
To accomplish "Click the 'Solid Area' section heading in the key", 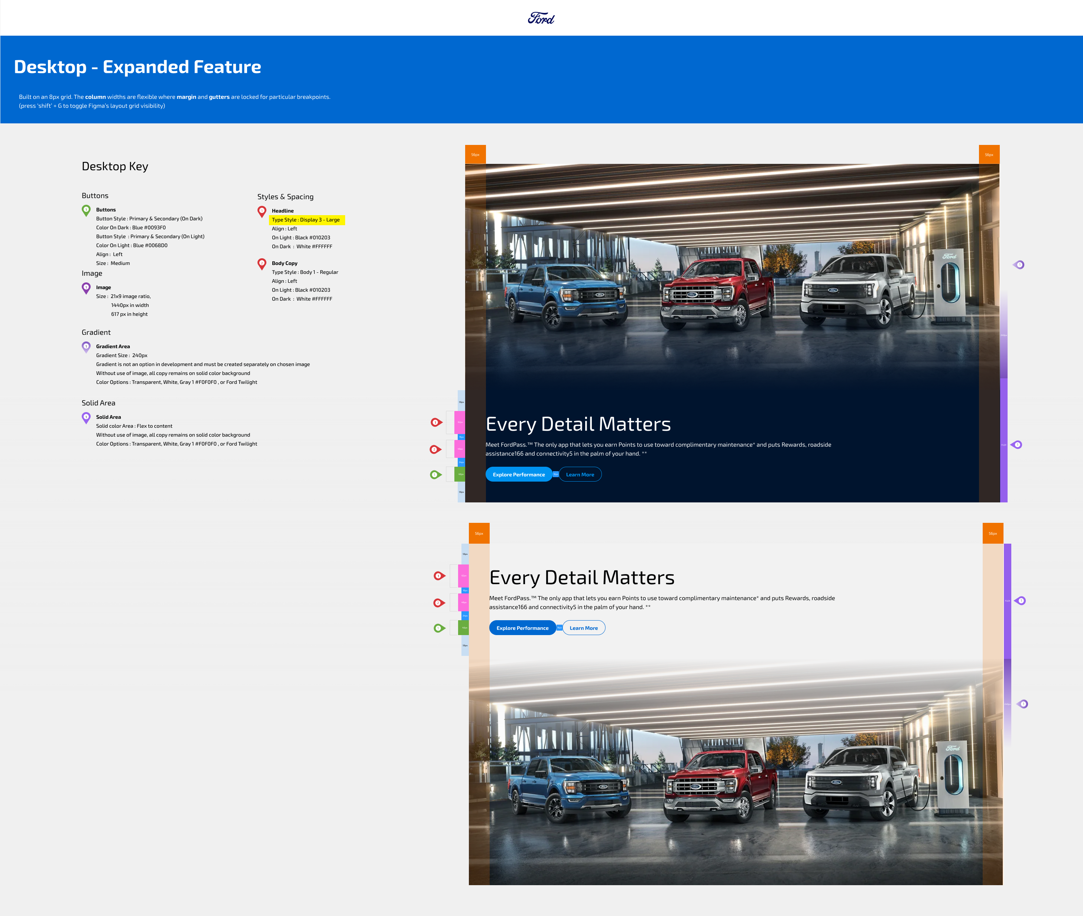I will point(98,403).
